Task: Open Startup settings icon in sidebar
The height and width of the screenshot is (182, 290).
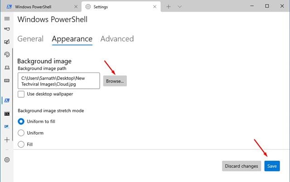Action: pos(7,29)
